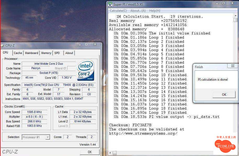Click the Revision field 'C0'

point(89,94)
